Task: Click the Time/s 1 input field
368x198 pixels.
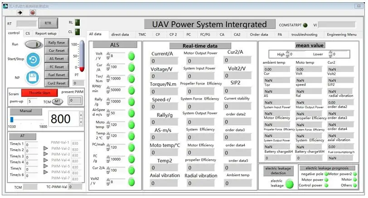Action: point(31,145)
